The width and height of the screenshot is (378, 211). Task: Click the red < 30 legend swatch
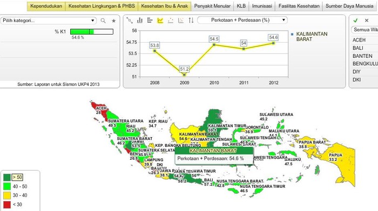click(7, 205)
